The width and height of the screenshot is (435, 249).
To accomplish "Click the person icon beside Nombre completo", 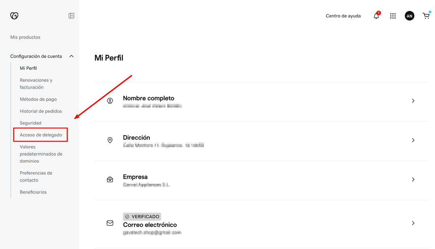I will pos(110,101).
